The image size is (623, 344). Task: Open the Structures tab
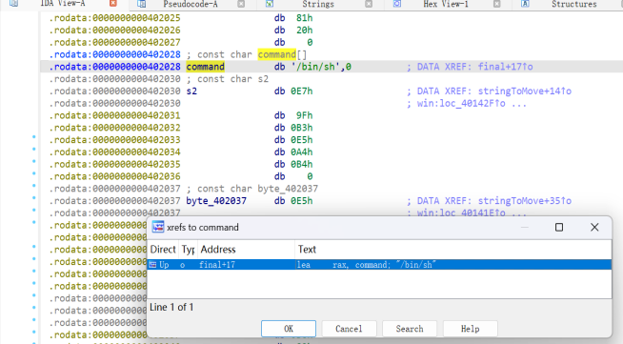[574, 4]
